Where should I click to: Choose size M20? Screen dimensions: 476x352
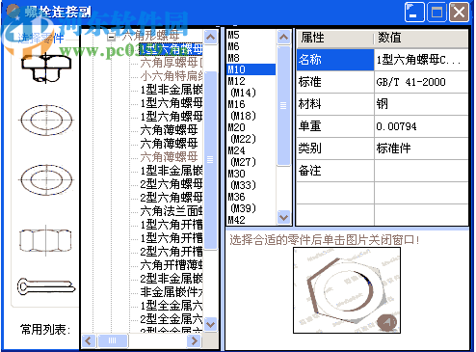click(x=236, y=127)
